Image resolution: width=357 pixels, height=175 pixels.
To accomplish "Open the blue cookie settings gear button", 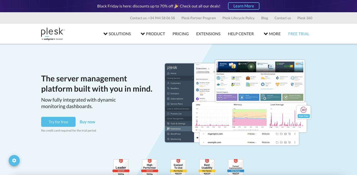I will (x=14, y=161).
